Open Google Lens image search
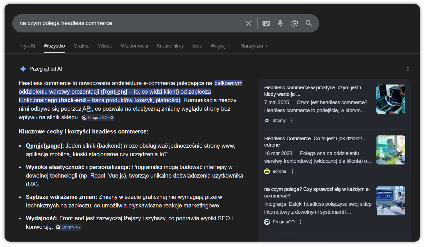This screenshot has height=247, width=425. 294,23
